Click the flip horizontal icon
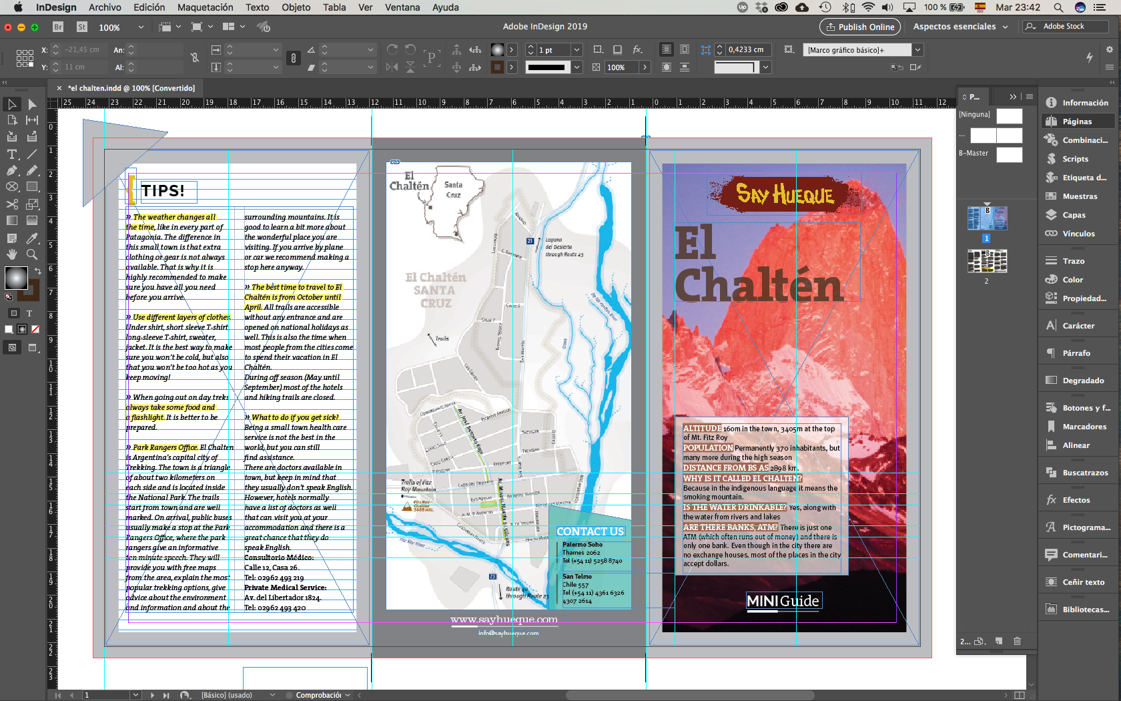The image size is (1121, 701). (392, 67)
